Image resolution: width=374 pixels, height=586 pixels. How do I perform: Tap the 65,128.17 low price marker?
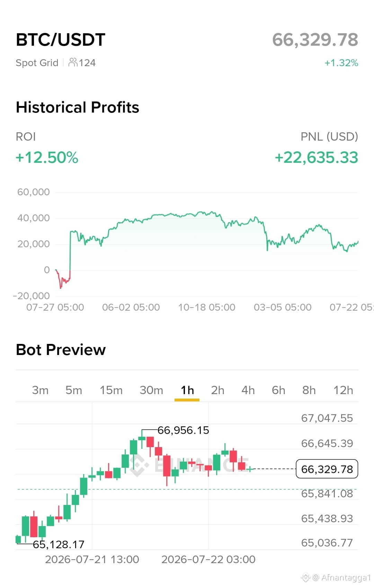coord(59,544)
